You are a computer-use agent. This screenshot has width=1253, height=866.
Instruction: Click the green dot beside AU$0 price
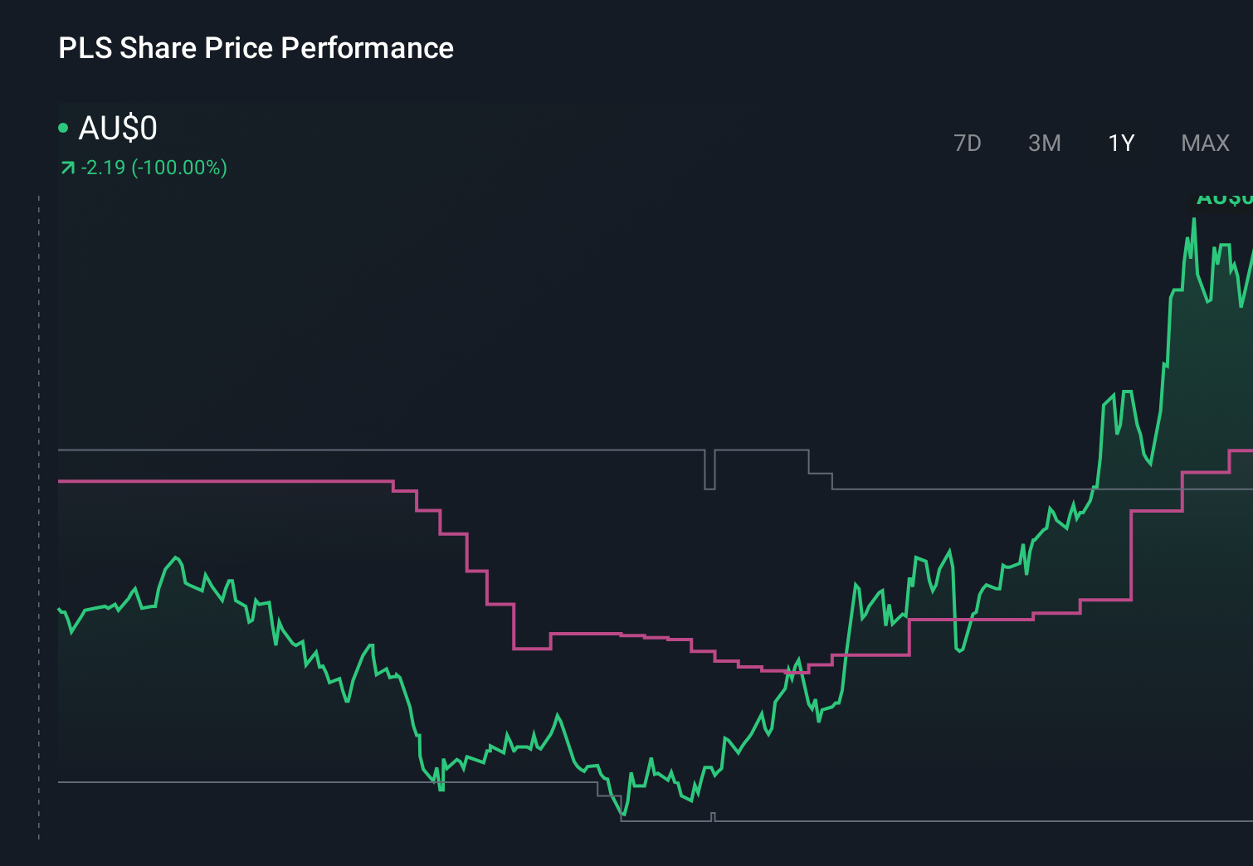point(63,128)
